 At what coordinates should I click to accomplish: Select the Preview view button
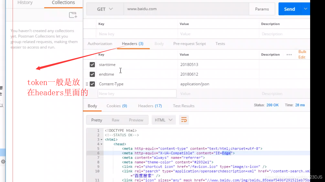[x=136, y=120]
